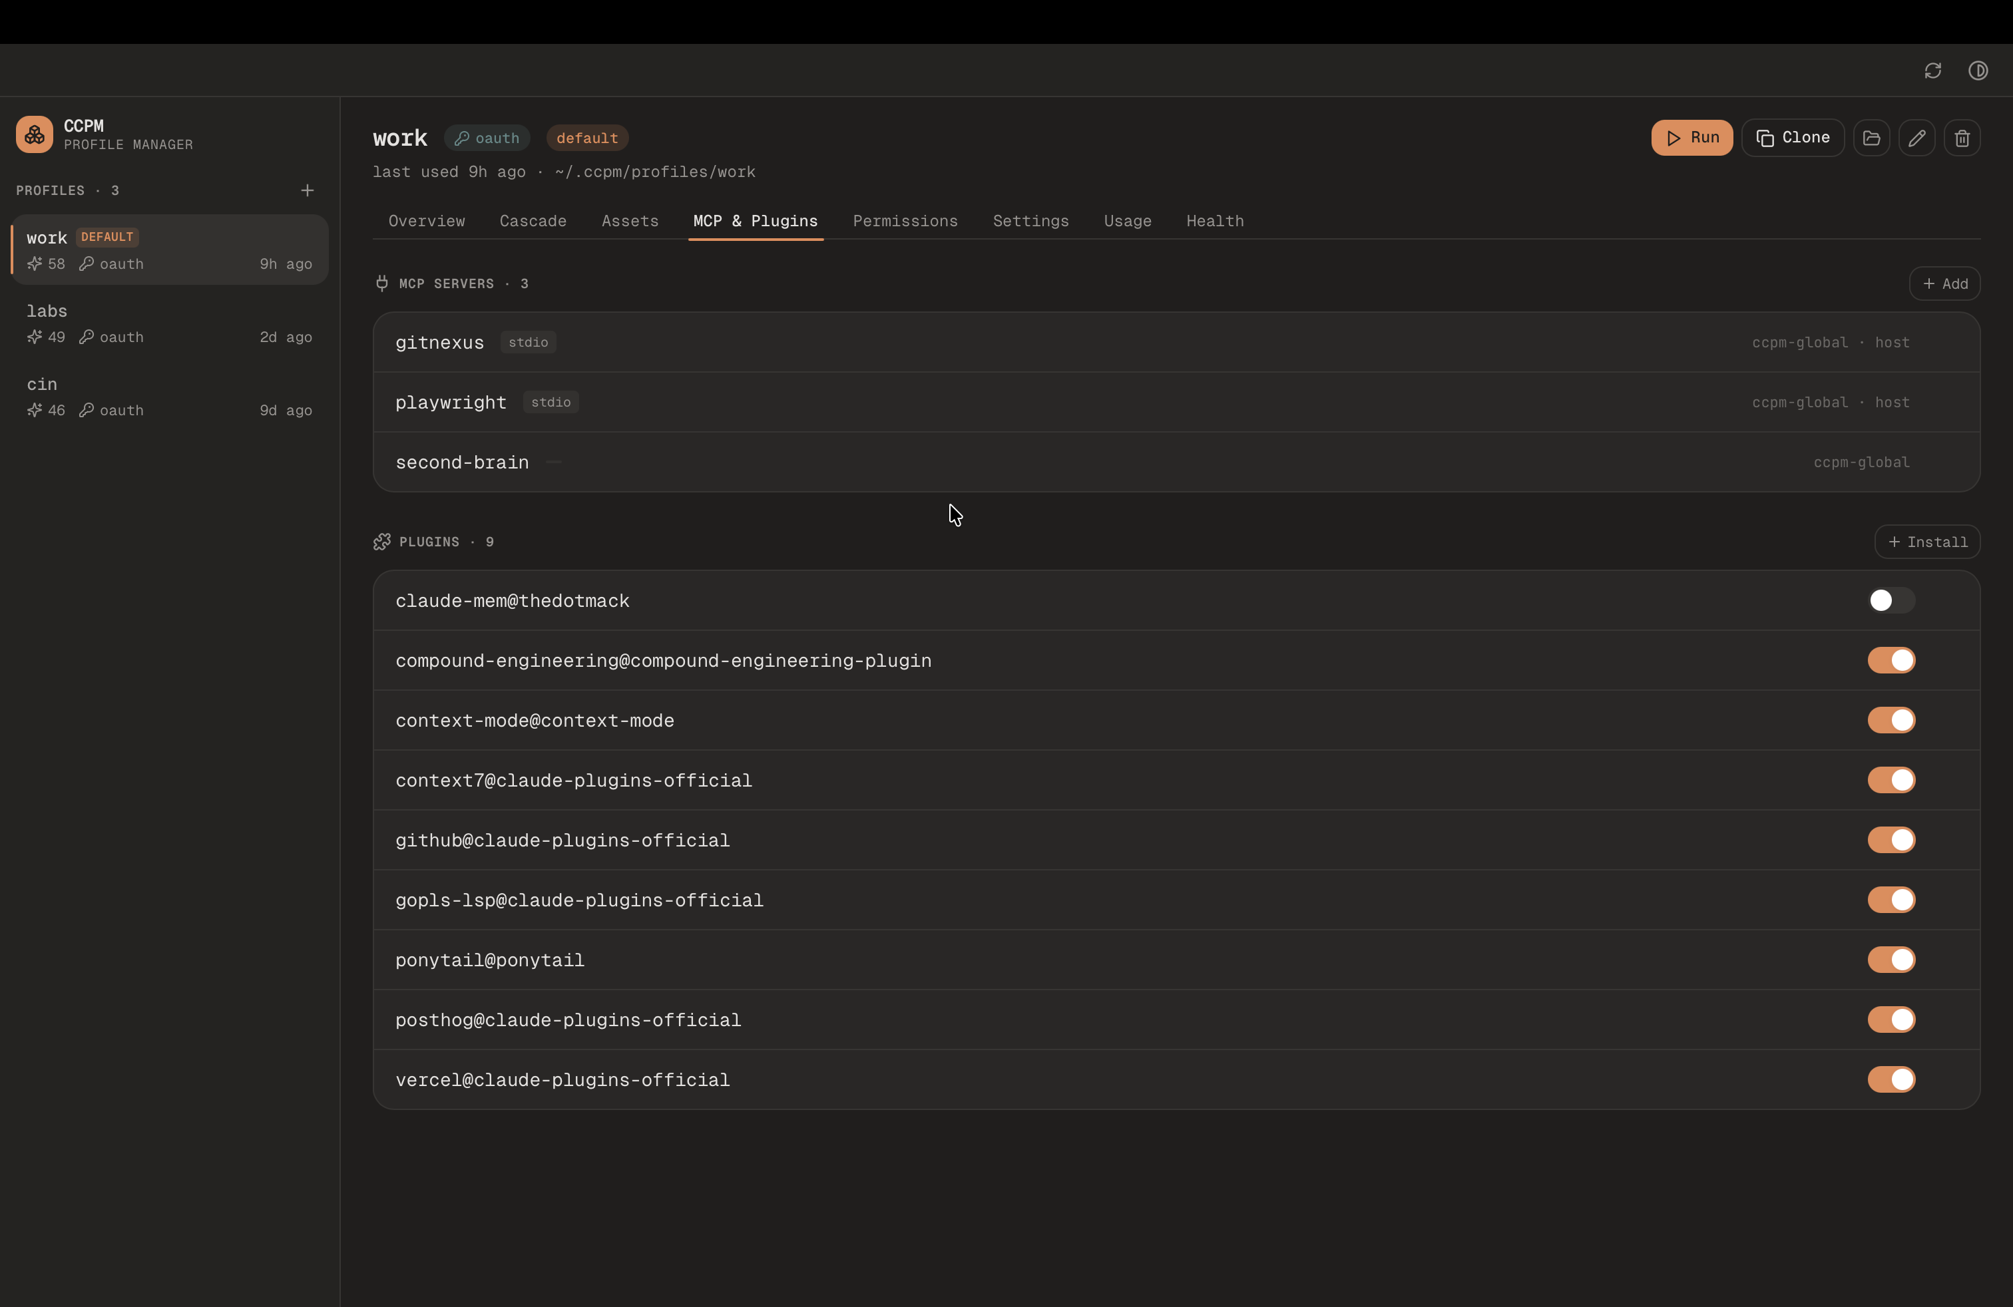Screen dimensions: 2013x1307
Task: Select the MCP & Plugins tab
Action: (x=756, y=222)
